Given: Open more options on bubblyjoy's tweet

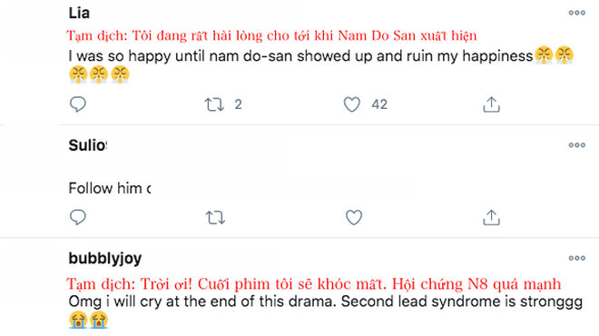Looking at the screenshot, I should tap(577, 259).
